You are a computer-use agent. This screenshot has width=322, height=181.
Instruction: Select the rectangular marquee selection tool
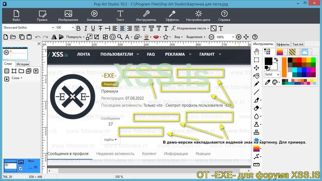(x=256, y=60)
